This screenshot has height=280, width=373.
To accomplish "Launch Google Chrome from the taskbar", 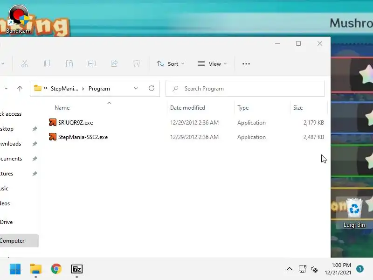I will [56, 269].
